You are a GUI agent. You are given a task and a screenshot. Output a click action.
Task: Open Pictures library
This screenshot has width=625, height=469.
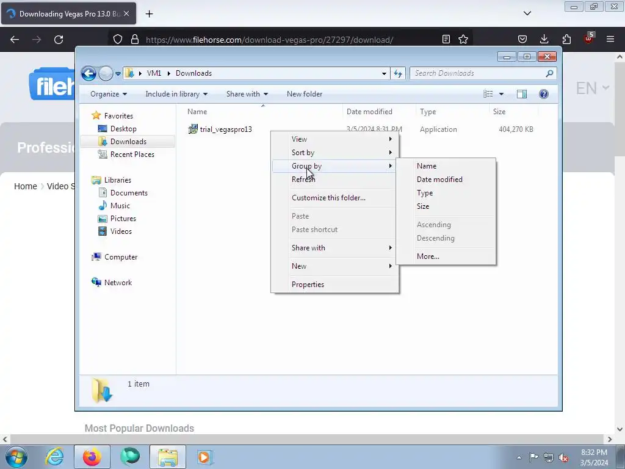pos(123,219)
